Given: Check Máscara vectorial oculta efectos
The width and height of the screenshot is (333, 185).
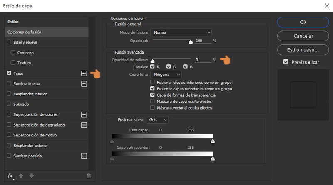Looking at the screenshot, I should [x=152, y=107].
